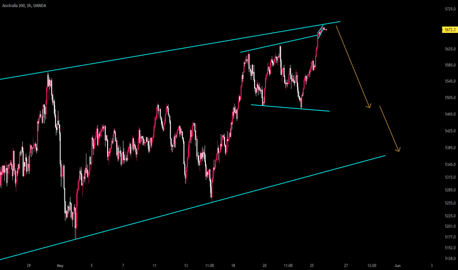Select the 5285.0 price level label

point(450,190)
